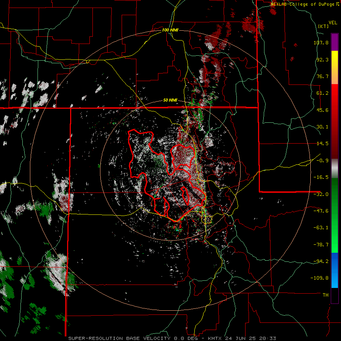Click the -63.1 velocity scale value
Image resolution: width=341 pixels, height=341 pixels.
[x=321, y=228]
